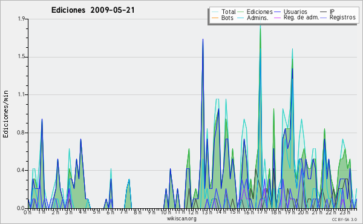Click the wikiscan.org text below the chart

[181, 219]
